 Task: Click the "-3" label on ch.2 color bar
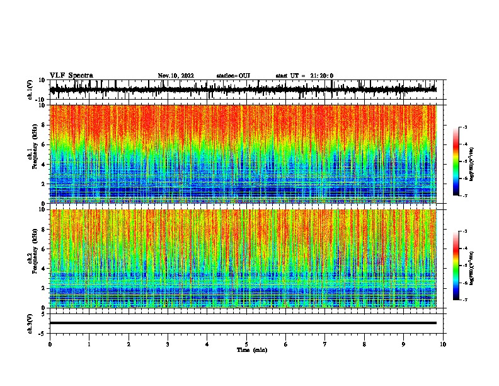465,231
